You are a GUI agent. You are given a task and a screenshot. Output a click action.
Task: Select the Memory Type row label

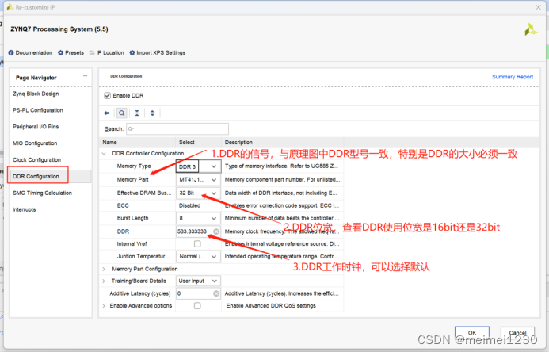point(134,166)
